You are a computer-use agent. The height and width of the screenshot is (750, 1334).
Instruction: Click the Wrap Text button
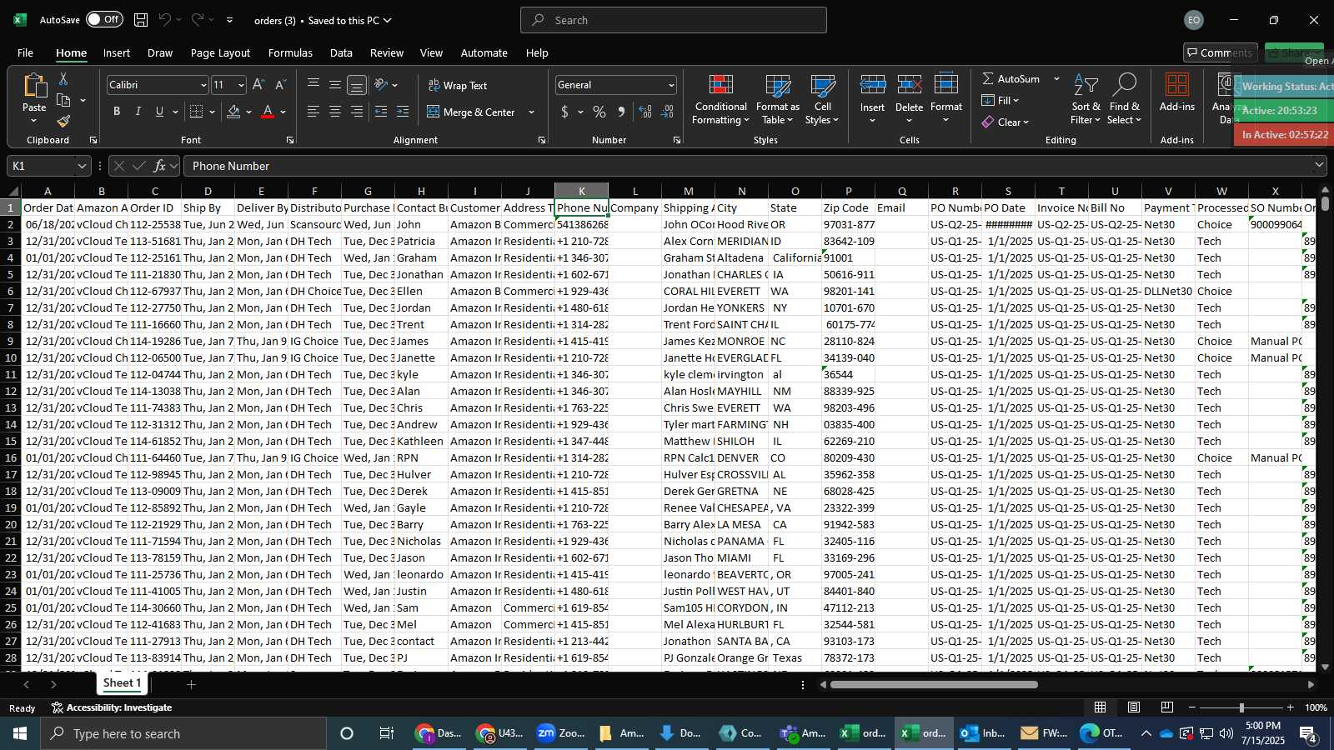pyautogui.click(x=457, y=85)
